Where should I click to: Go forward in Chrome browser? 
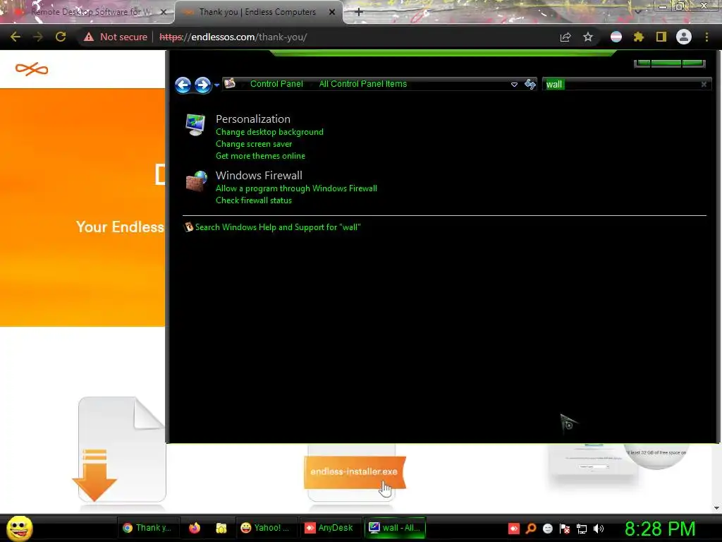[38, 37]
